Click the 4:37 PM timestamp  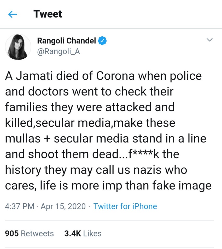click(20, 206)
